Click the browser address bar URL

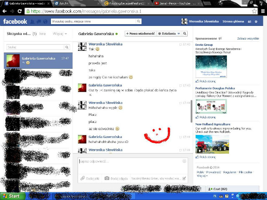tap(86, 11)
